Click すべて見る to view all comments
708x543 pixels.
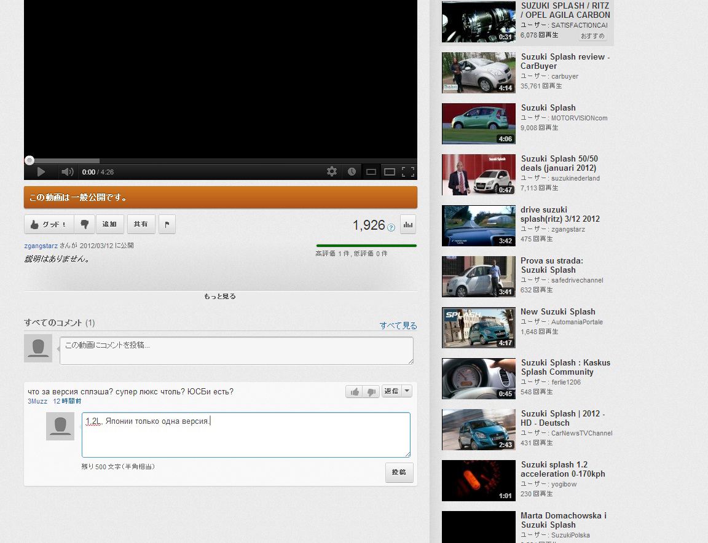tap(398, 326)
